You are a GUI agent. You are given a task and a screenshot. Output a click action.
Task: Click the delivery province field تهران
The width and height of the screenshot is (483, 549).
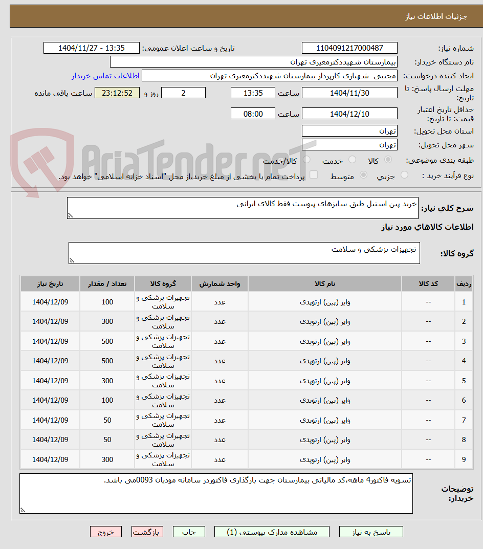349,131
